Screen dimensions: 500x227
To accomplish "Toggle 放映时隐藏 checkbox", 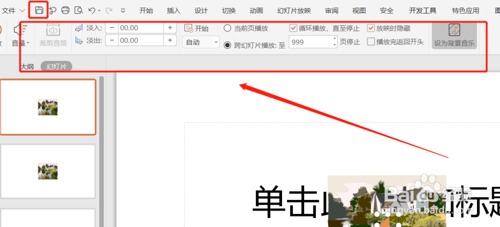I will click(370, 28).
